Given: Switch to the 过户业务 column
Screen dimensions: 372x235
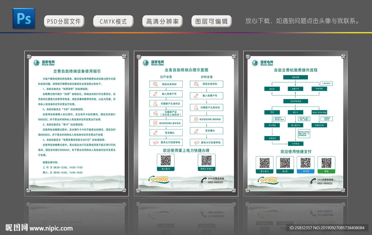Looking at the screenshot, I should coord(166,76).
